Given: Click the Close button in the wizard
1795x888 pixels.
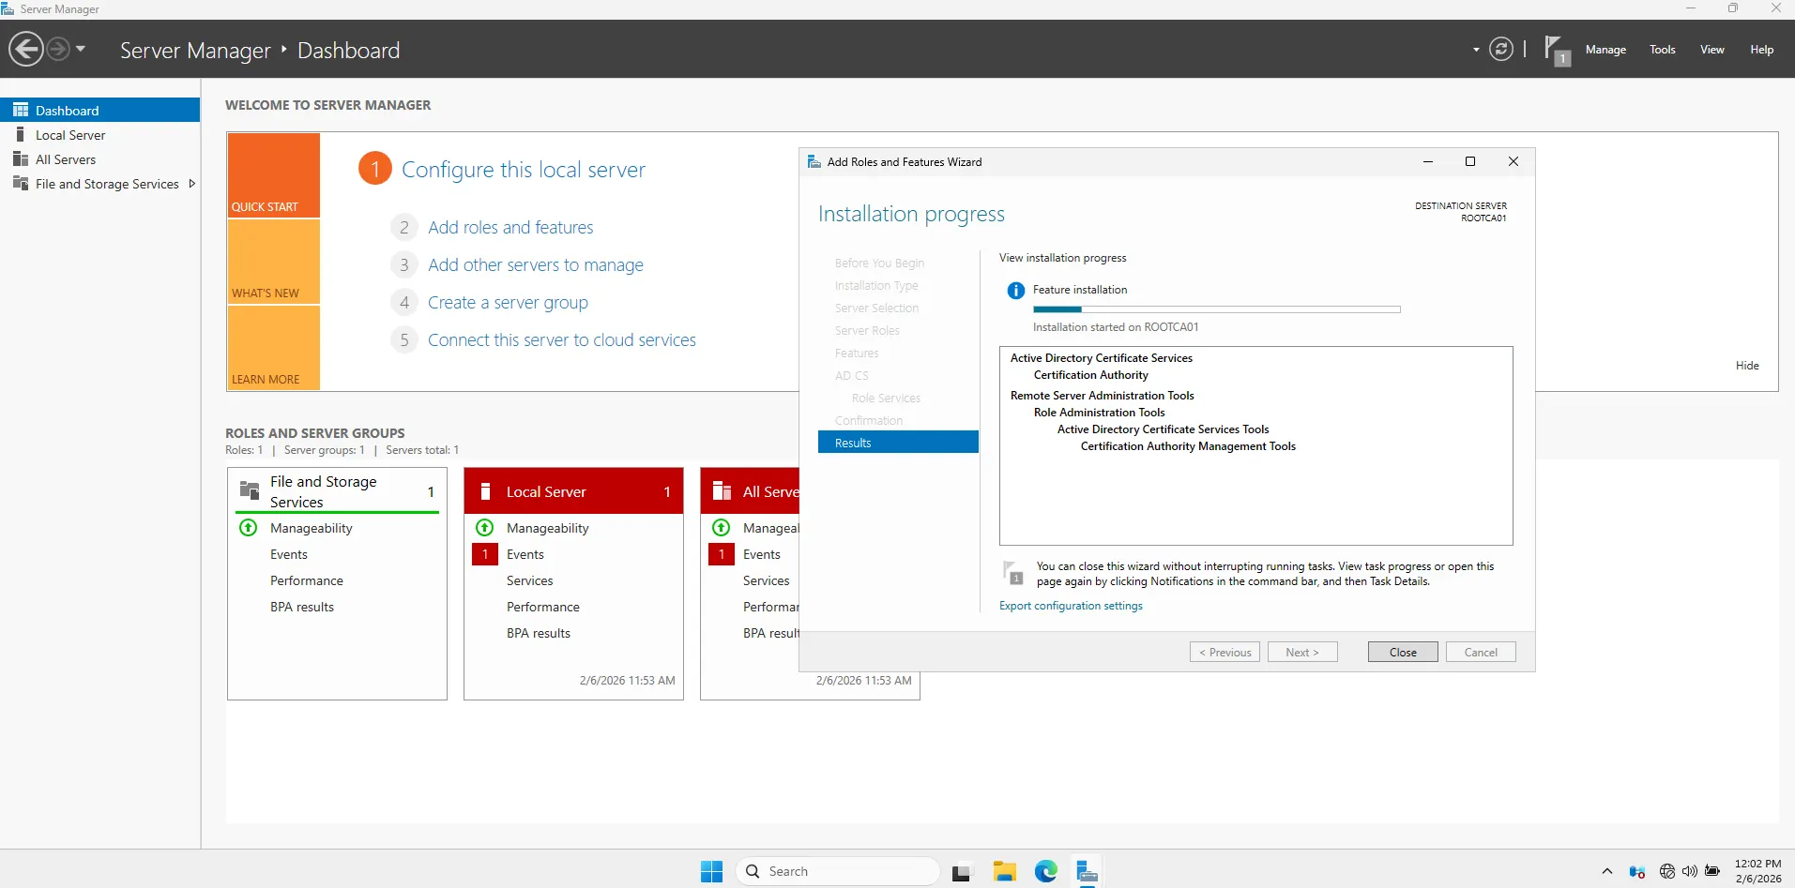Looking at the screenshot, I should click(x=1403, y=652).
